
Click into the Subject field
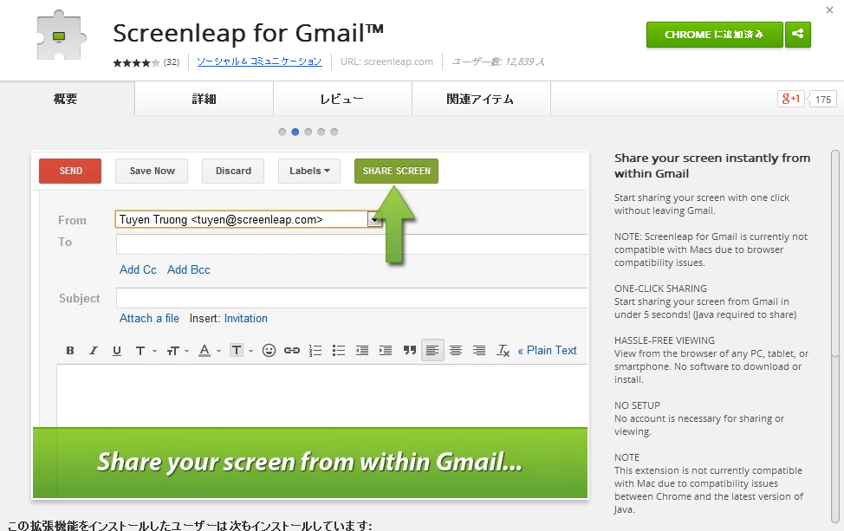click(352, 298)
